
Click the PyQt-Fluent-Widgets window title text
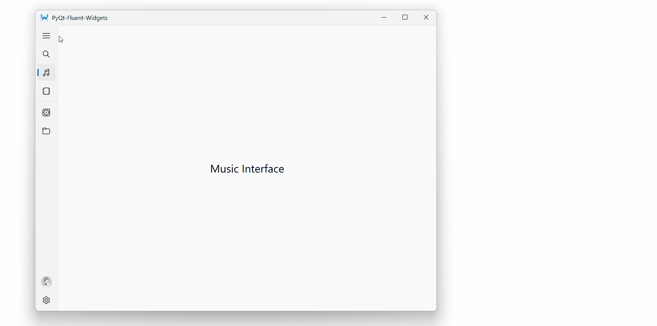[80, 18]
